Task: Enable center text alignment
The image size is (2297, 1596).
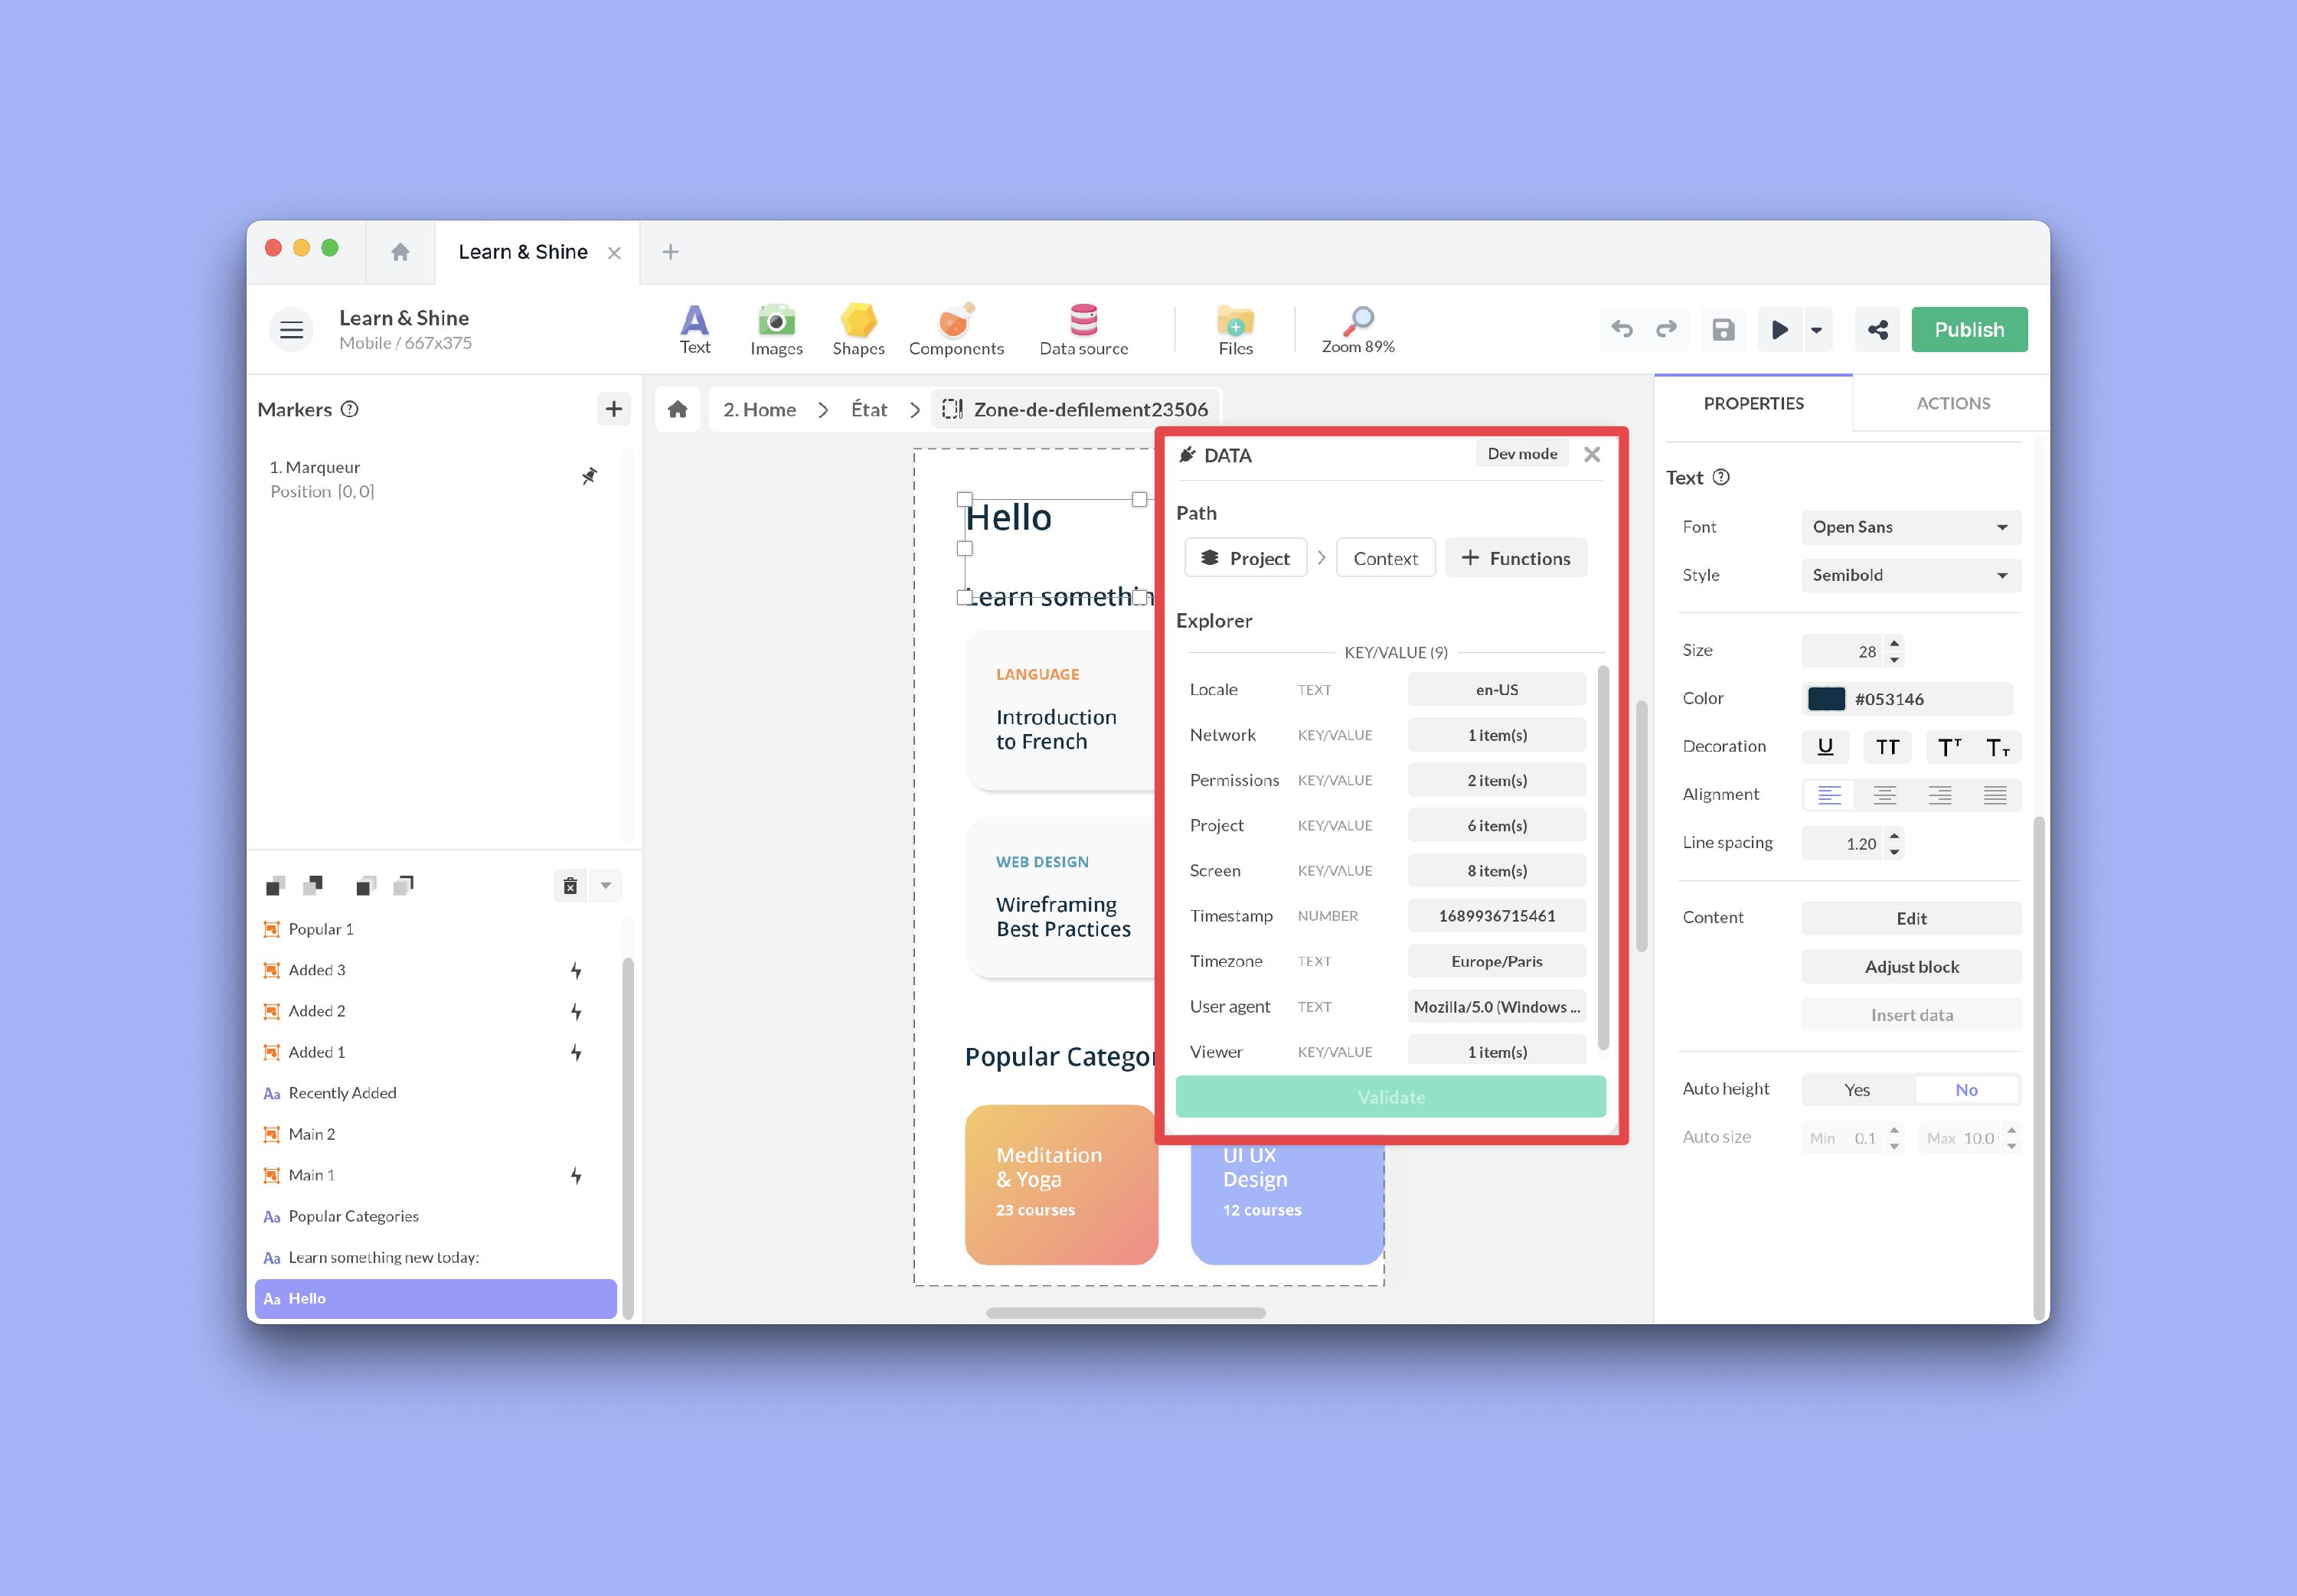Action: 1886,794
